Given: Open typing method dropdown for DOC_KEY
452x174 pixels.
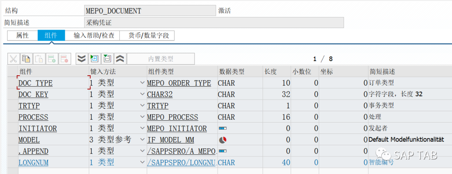Looking at the screenshot, I should click(x=142, y=94).
